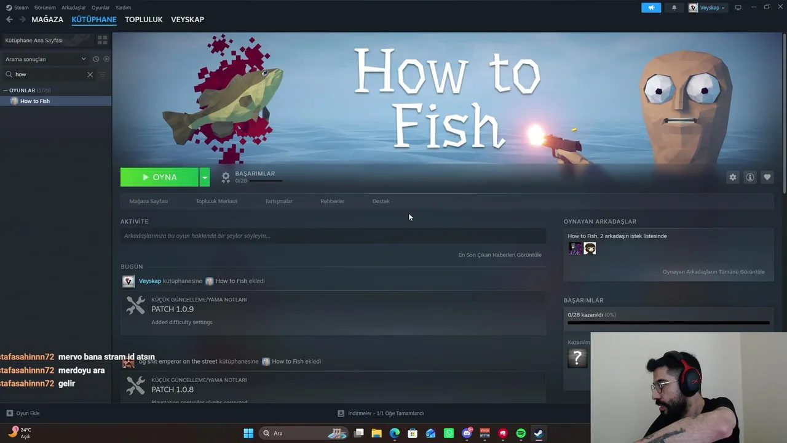The height and width of the screenshot is (443, 787).
Task: Open Outlook from the taskbar
Action: [430, 433]
